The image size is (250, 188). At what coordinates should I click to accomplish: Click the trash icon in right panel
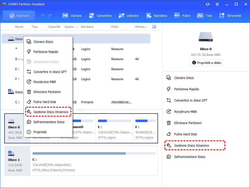click(x=169, y=123)
